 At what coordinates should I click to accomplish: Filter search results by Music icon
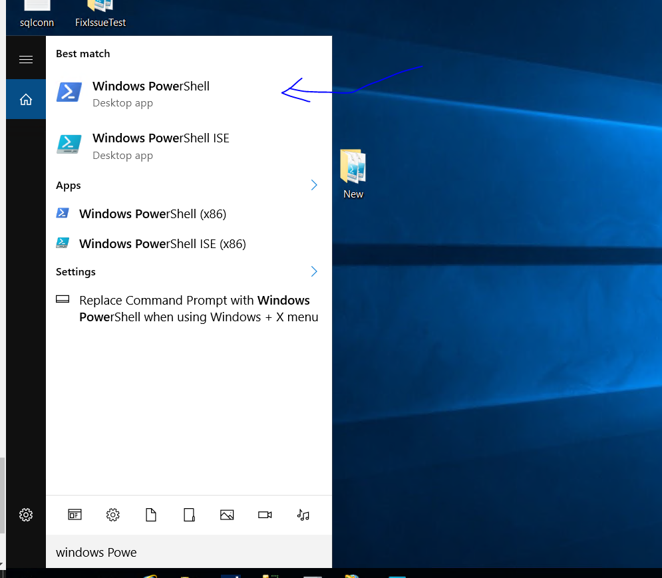[303, 514]
